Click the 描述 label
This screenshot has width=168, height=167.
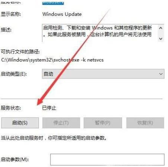pyautogui.click(x=6, y=30)
